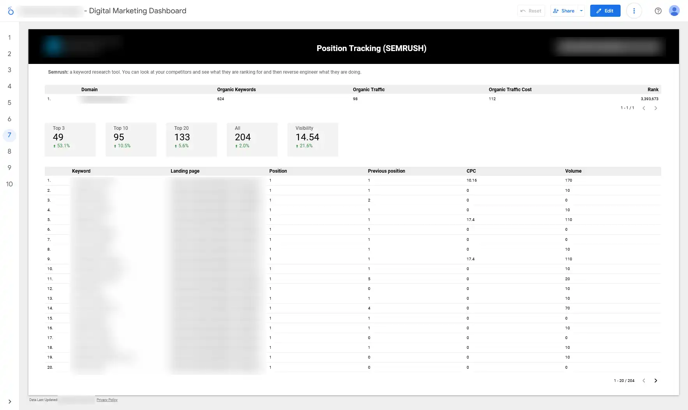Sort by Position column header
The width and height of the screenshot is (688, 410).
pos(278,171)
